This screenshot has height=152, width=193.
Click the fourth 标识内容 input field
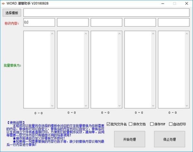click(140, 22)
